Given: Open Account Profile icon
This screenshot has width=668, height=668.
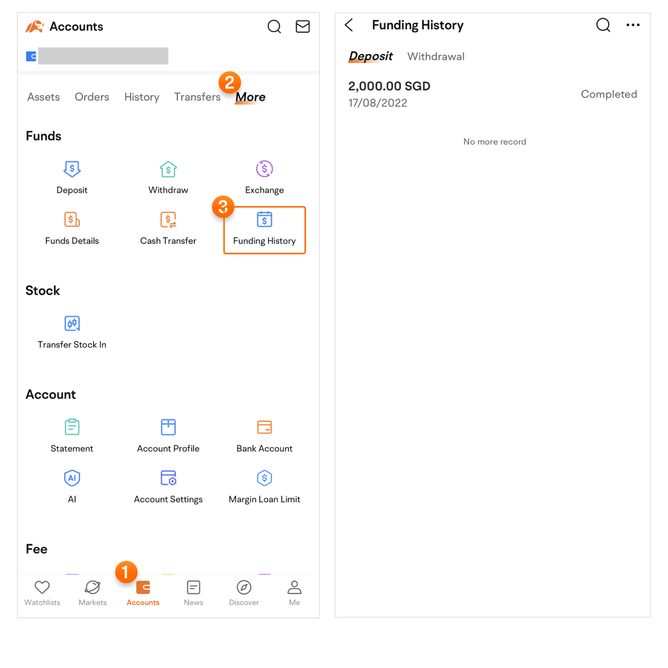Looking at the screenshot, I should [168, 427].
